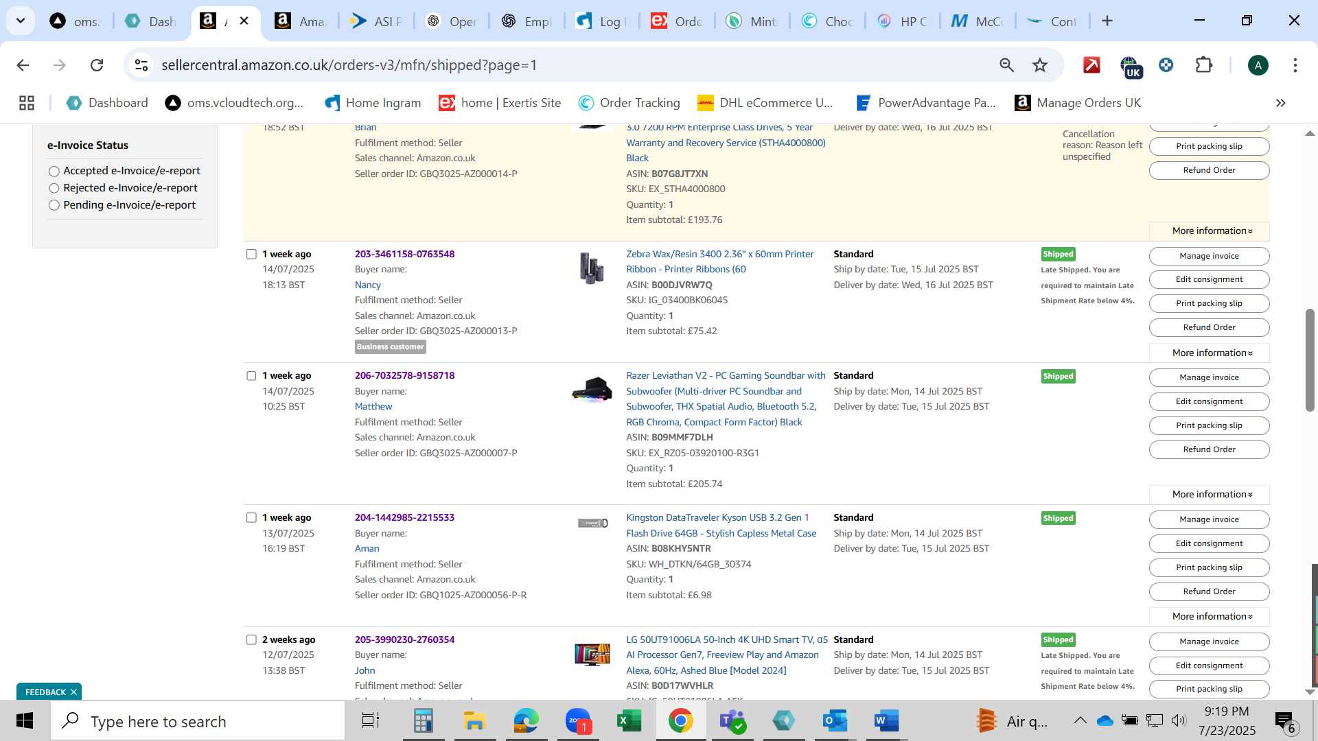The height and width of the screenshot is (741, 1318).
Task: Switch to the oms tab
Action: coord(76,21)
